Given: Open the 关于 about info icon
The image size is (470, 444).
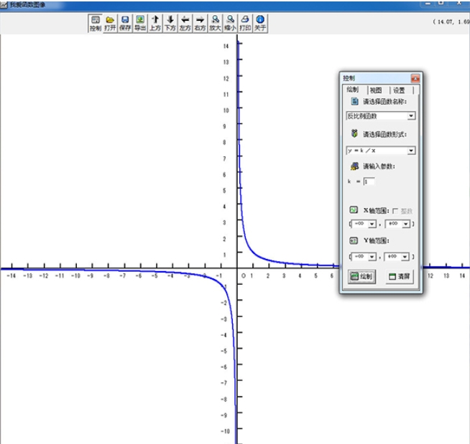Looking at the screenshot, I should [260, 24].
